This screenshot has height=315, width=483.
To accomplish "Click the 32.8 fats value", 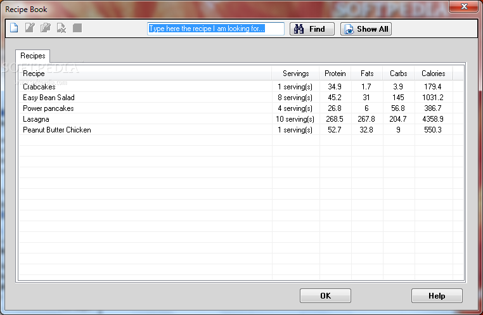I will click(x=366, y=130).
